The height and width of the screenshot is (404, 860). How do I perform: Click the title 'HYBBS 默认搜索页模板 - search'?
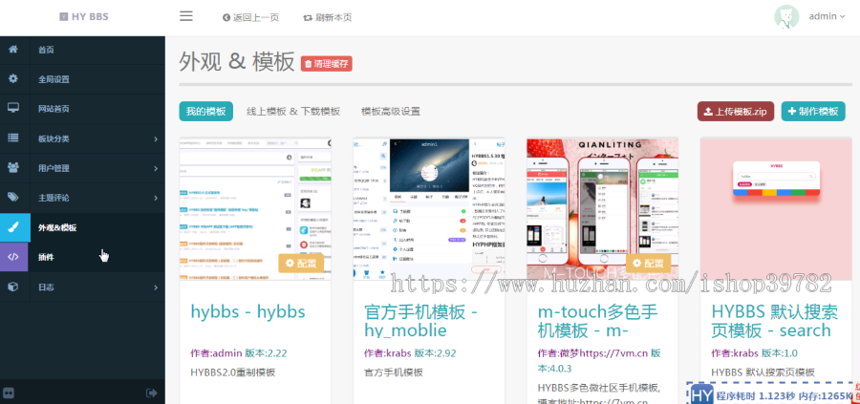[x=775, y=321]
